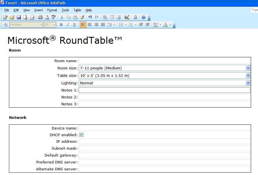258x175 pixels.
Task: Click the Increase Indent icon
Action: tap(148, 25)
